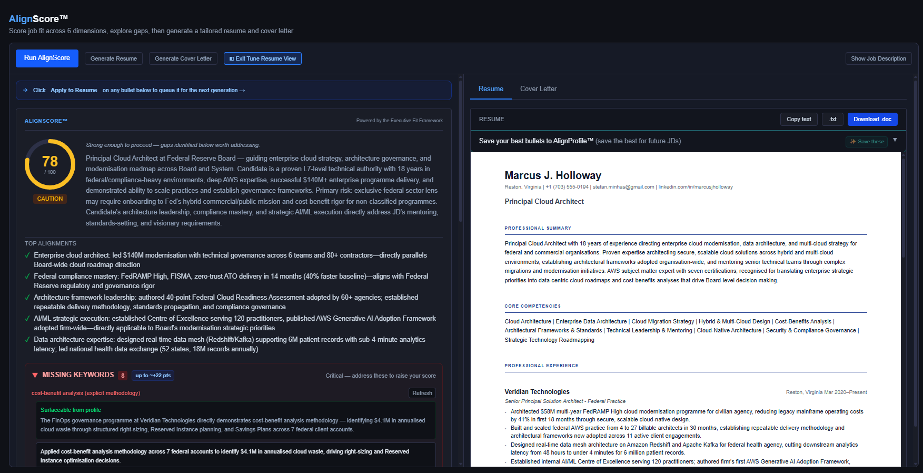
Task: Download the resume as .doc
Action: pyautogui.click(x=872, y=119)
